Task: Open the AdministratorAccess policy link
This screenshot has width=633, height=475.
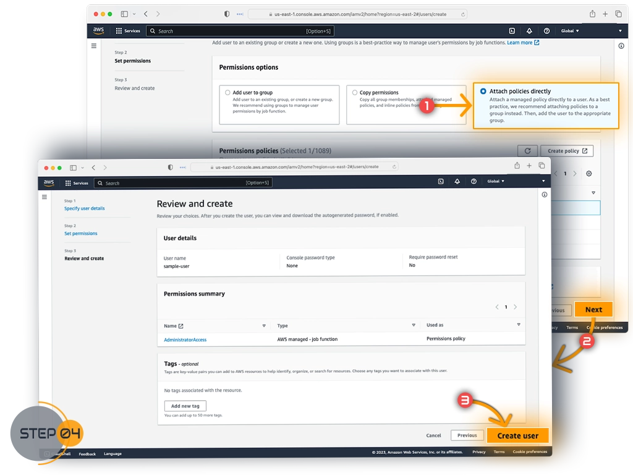Action: click(x=185, y=340)
